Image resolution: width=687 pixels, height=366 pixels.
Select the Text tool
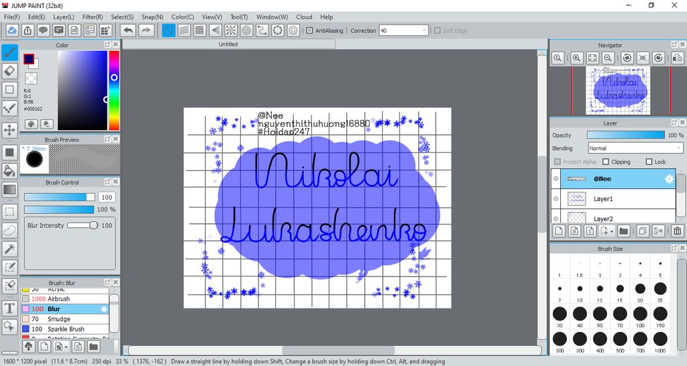pyautogui.click(x=9, y=308)
